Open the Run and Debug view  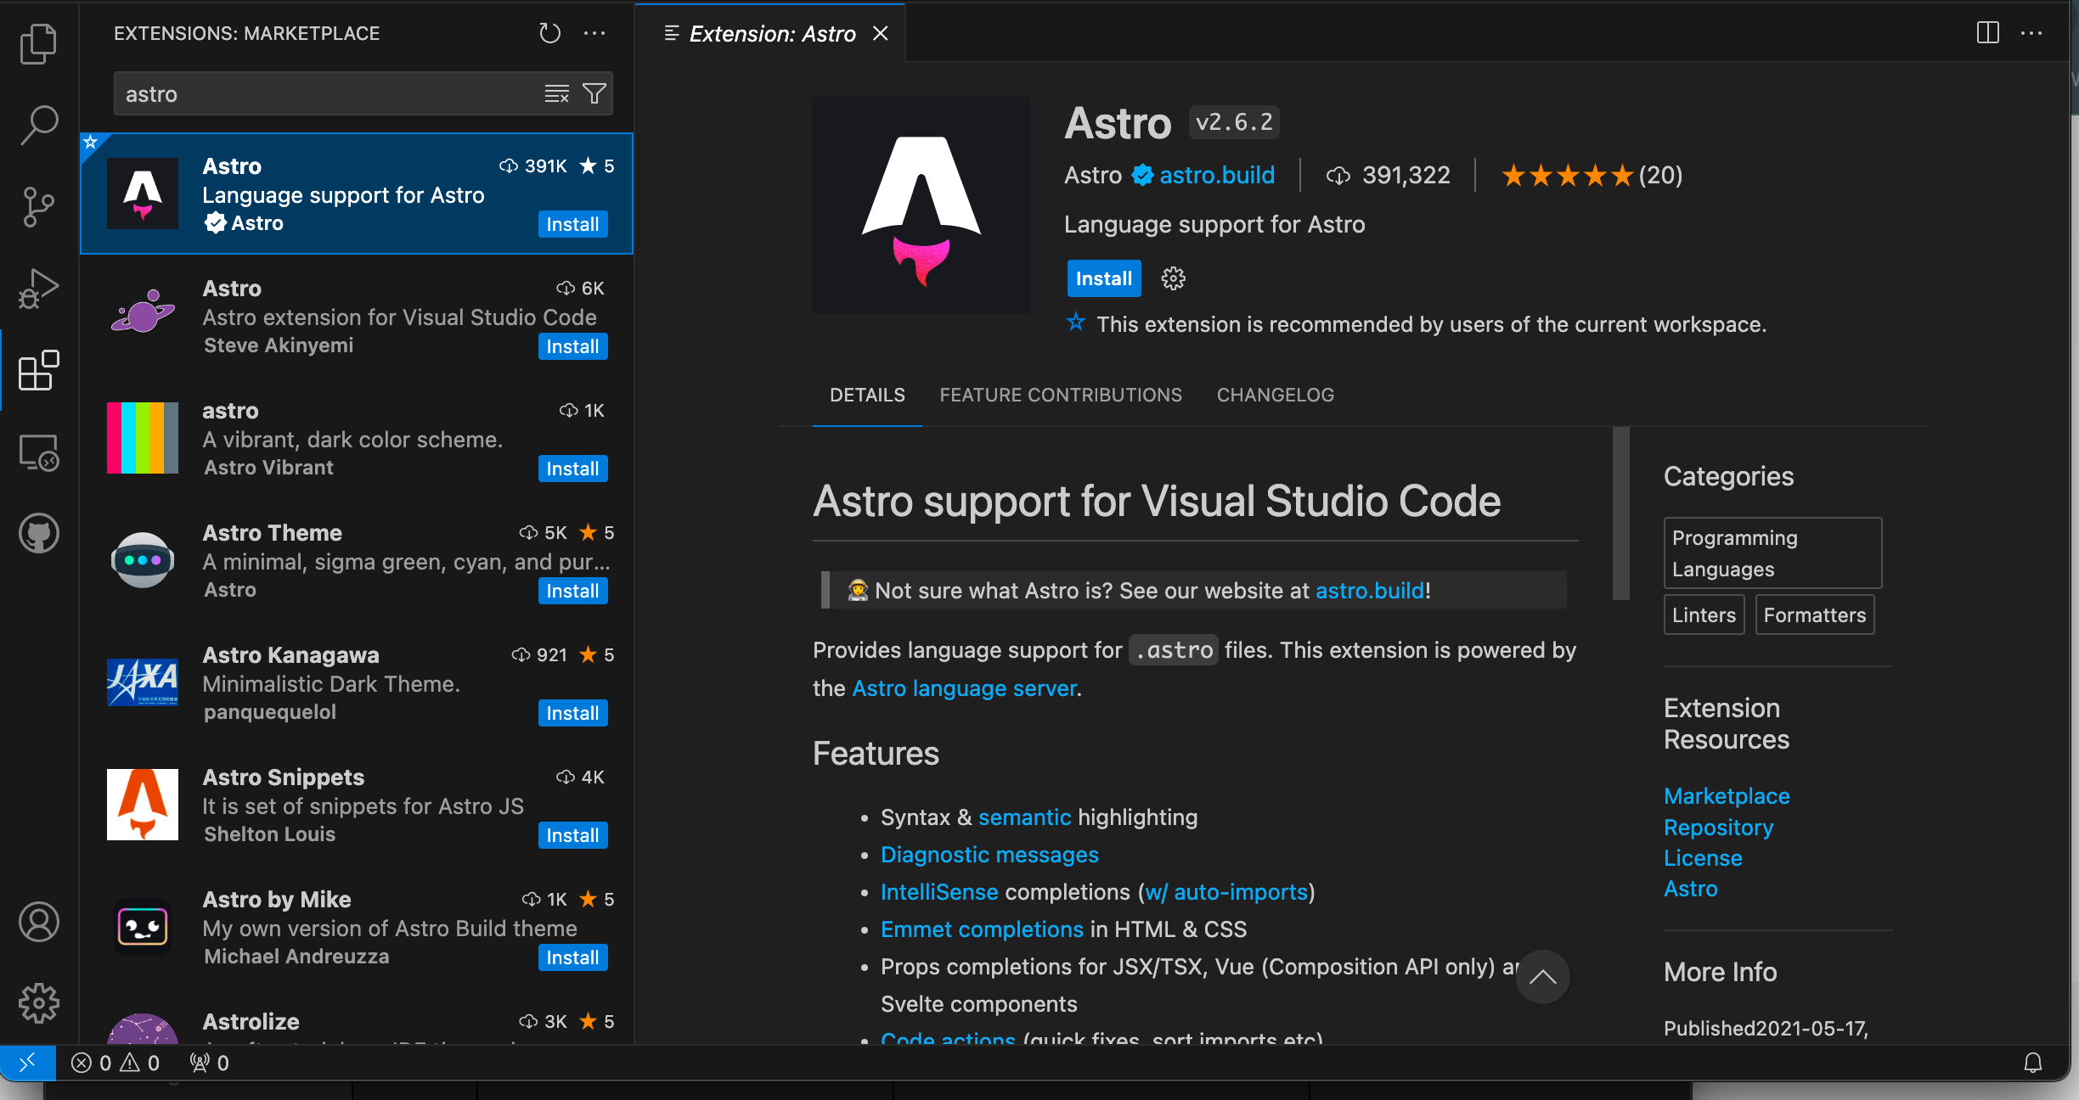click(38, 289)
